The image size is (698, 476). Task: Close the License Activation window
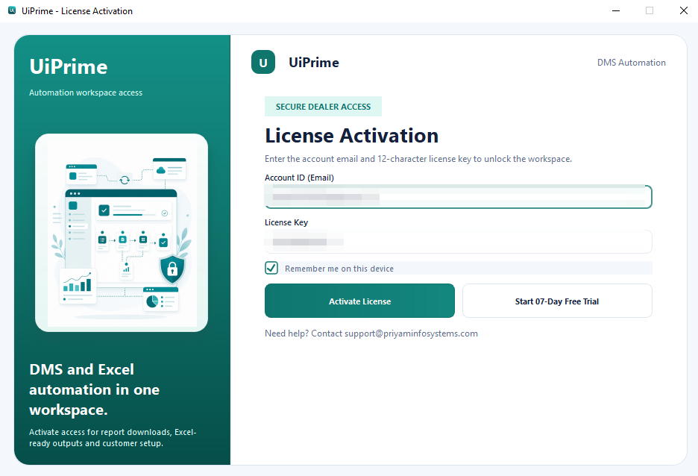[684, 10]
